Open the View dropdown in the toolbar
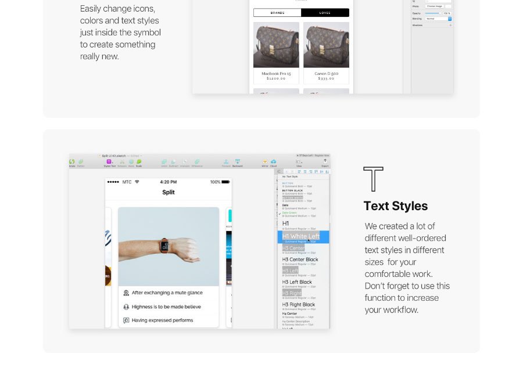 [x=298, y=163]
